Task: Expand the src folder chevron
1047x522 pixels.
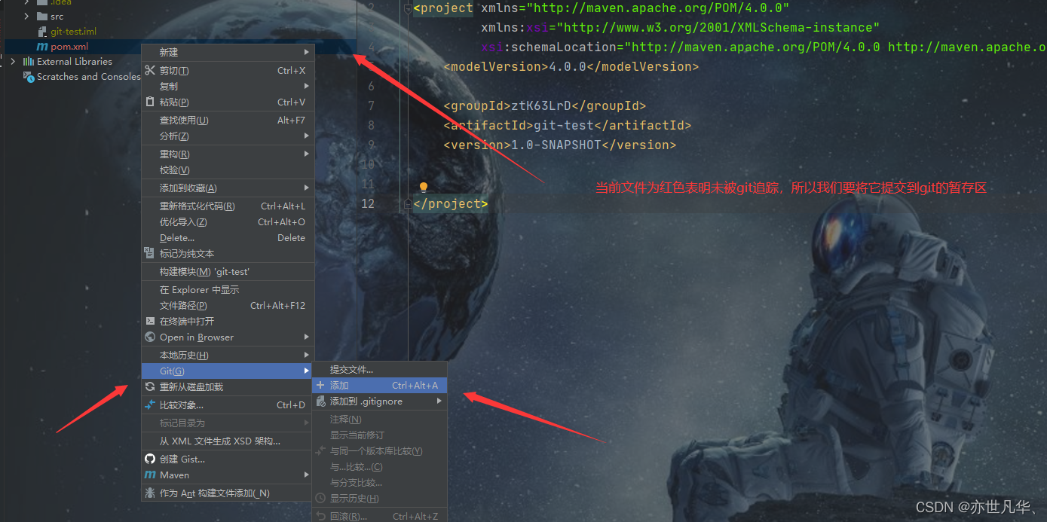Action: point(26,16)
